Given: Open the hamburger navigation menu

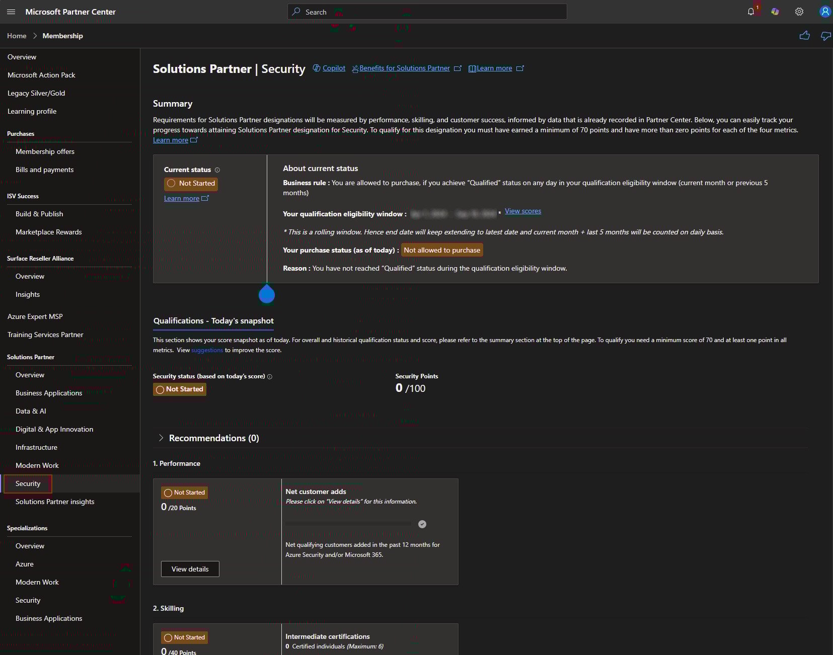Looking at the screenshot, I should coord(11,12).
